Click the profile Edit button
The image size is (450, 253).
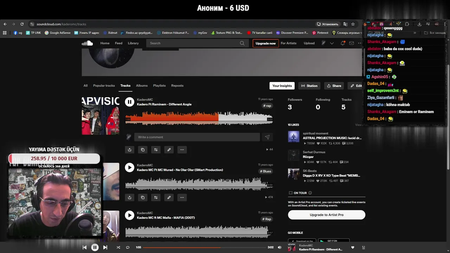point(356,86)
